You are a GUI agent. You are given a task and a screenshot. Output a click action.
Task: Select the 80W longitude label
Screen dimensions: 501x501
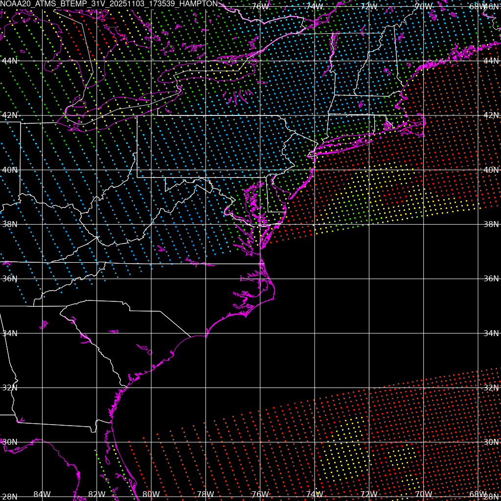coord(151,494)
